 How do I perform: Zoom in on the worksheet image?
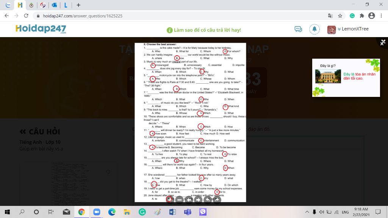tap(169, 199)
